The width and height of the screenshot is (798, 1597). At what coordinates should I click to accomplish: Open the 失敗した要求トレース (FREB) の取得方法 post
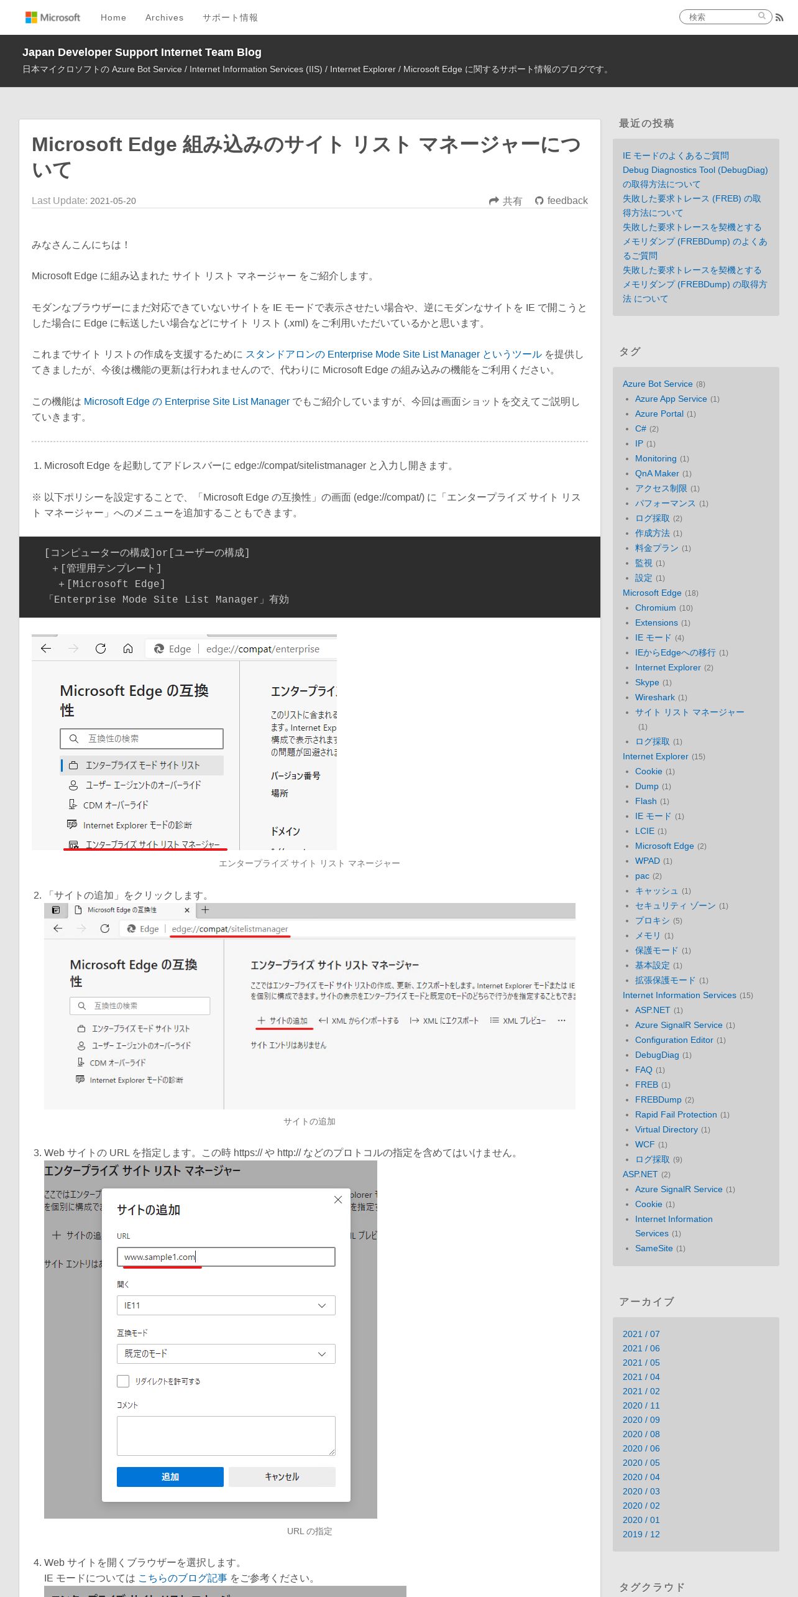coord(692,206)
